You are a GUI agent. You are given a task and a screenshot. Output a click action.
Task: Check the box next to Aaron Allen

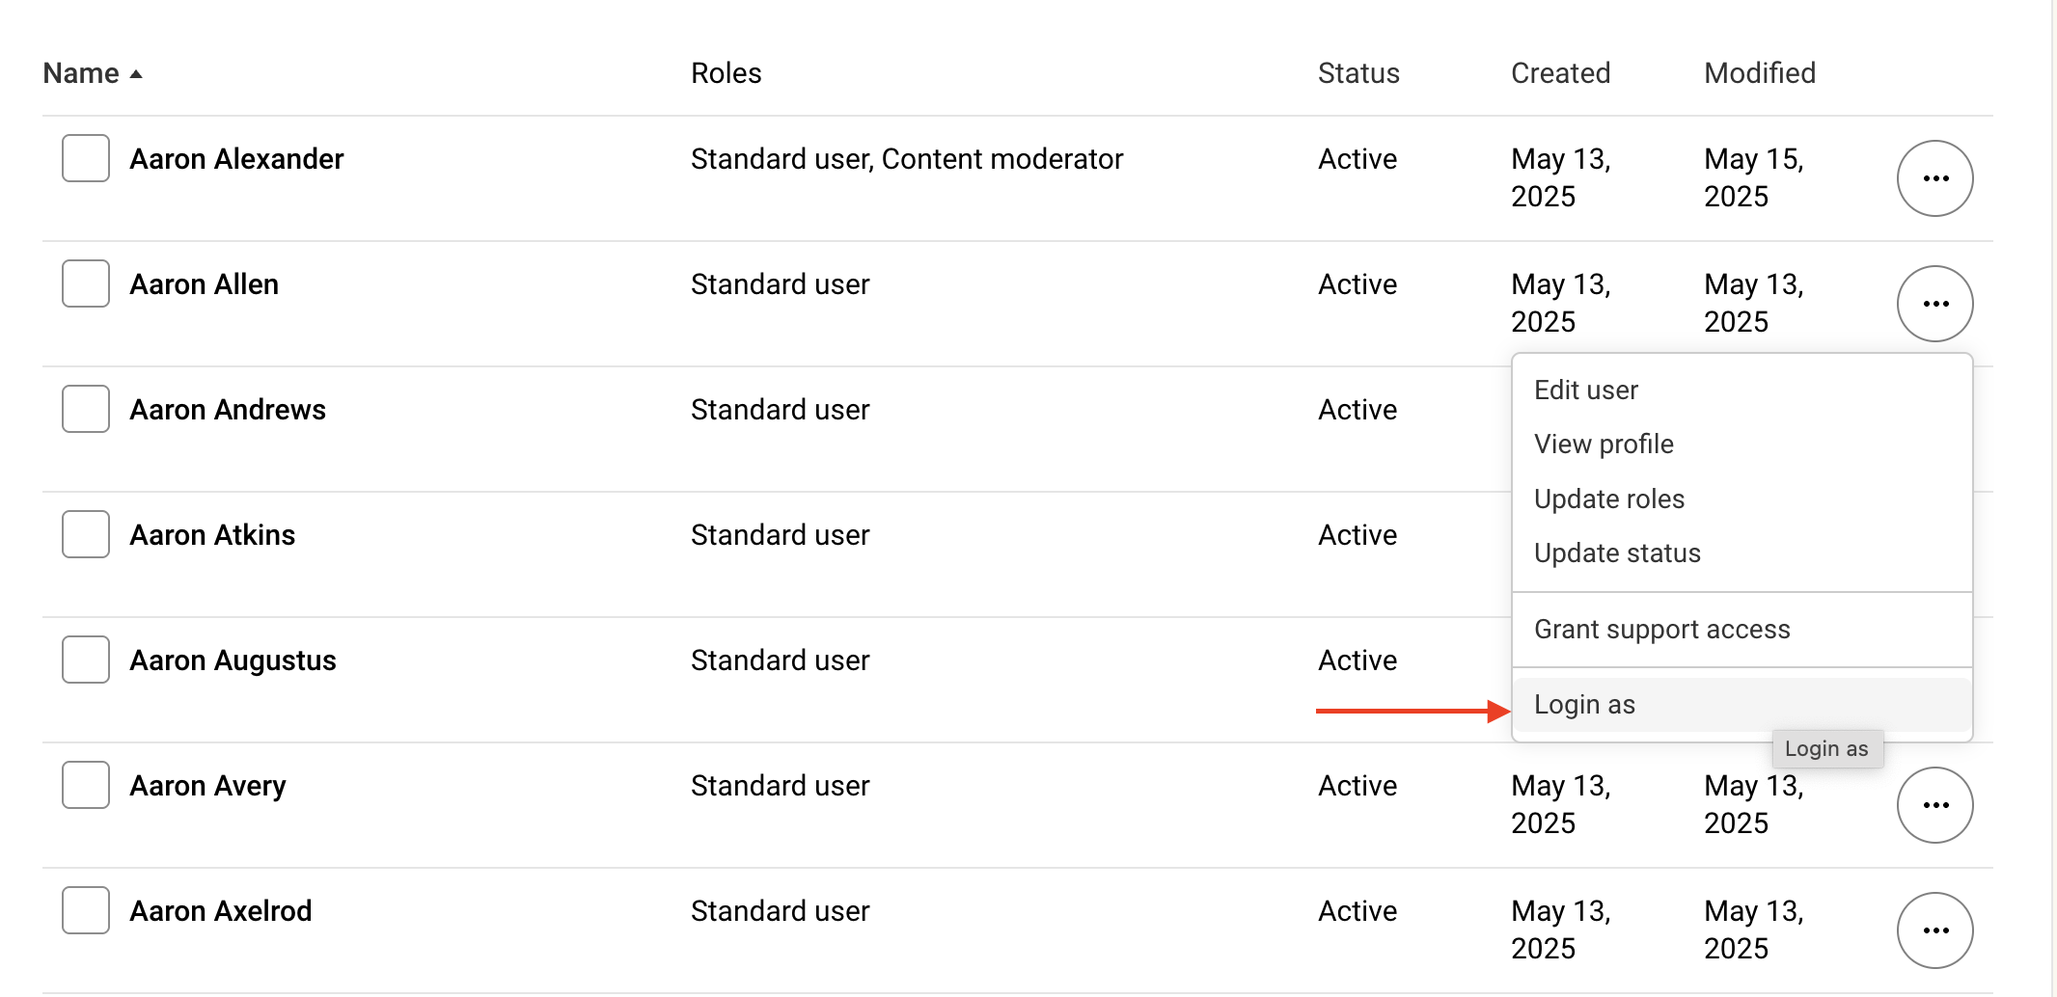[86, 283]
